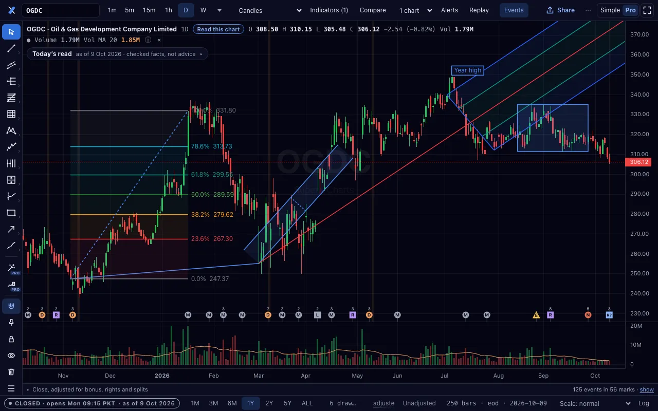Click the OGDC symbol search field
This screenshot has width=658, height=411.
61,10
